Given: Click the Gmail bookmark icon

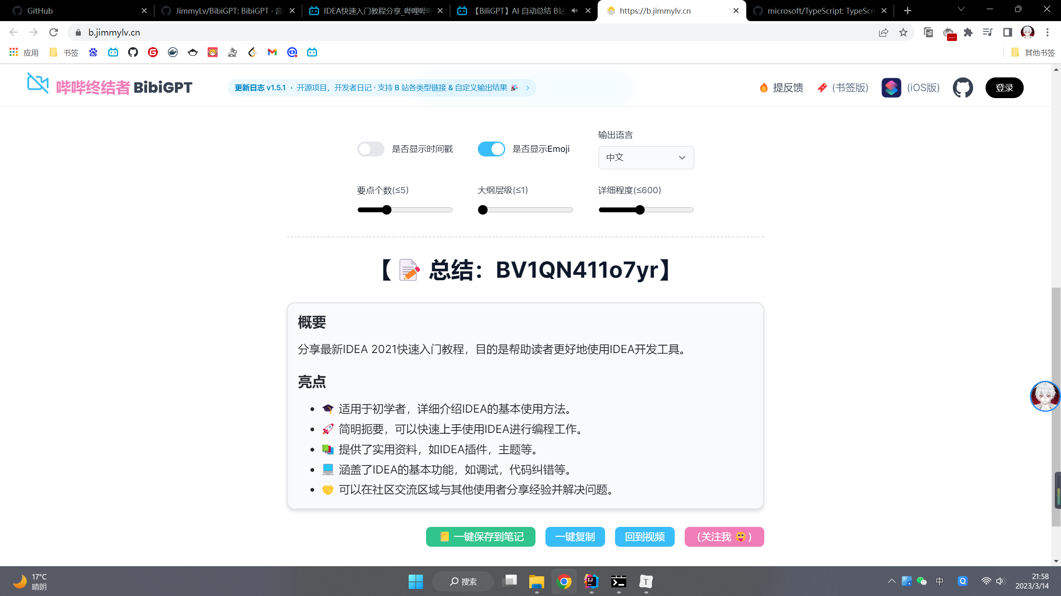Looking at the screenshot, I should pyautogui.click(x=272, y=52).
